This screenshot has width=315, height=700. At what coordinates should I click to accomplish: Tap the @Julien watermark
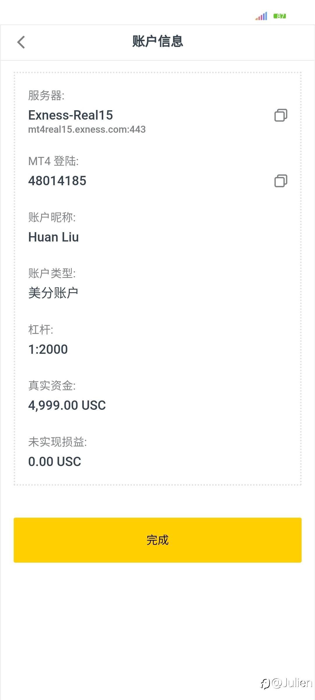[286, 683]
